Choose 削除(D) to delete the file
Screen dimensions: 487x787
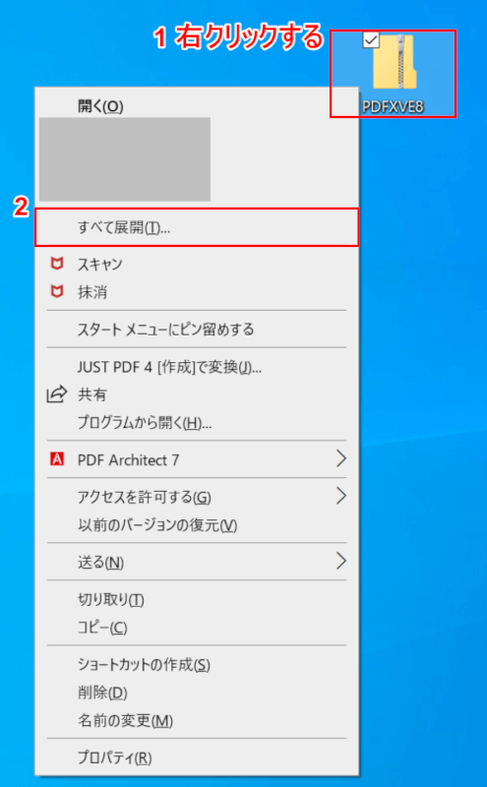(x=197, y=694)
